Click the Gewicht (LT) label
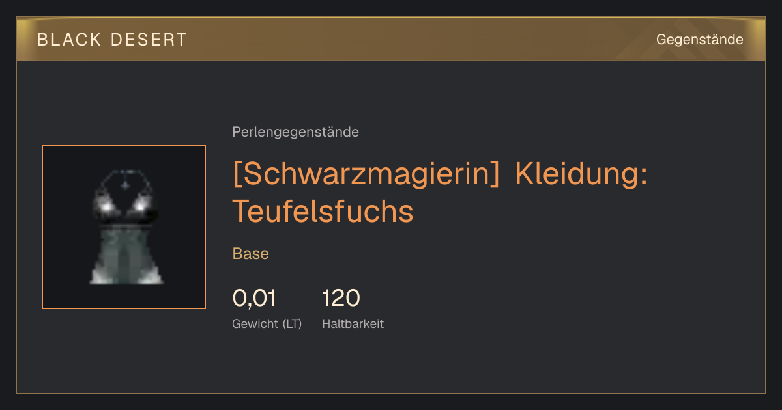Screen dimensions: 782x410 click(x=267, y=324)
